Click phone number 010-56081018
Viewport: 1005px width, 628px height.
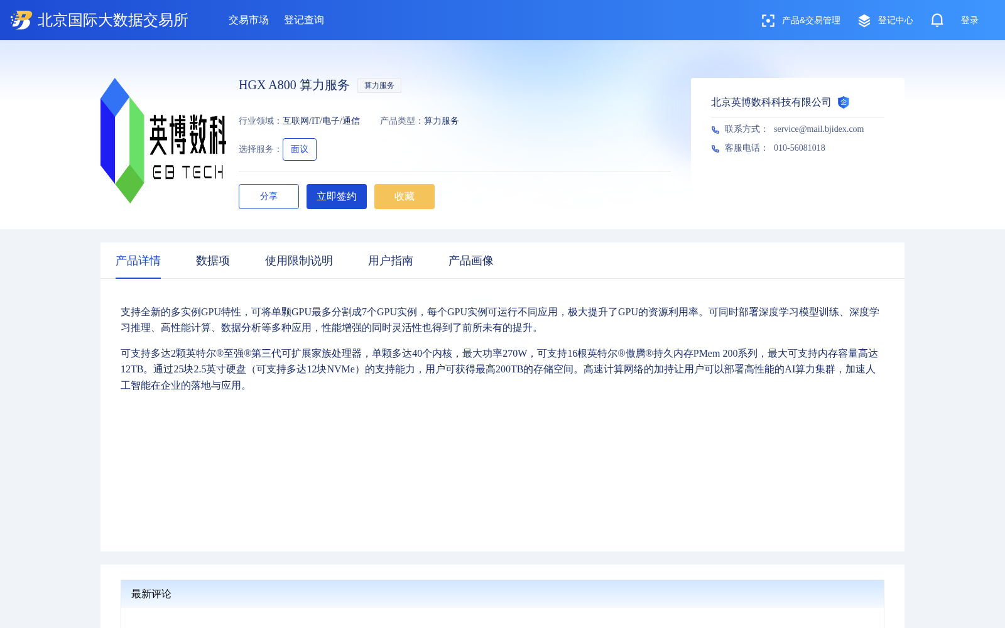[x=800, y=148]
